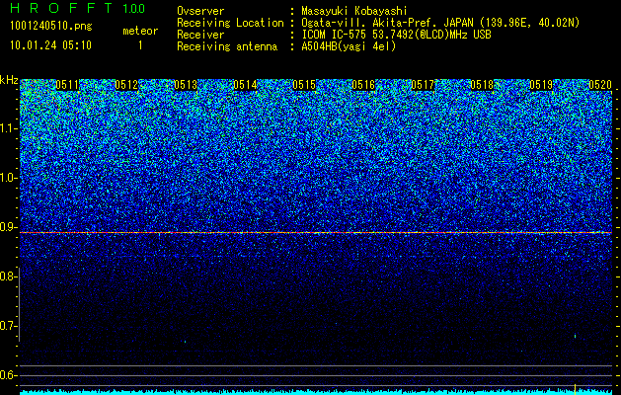Click the 0512 time marker
The width and height of the screenshot is (621, 395).
[126, 85]
